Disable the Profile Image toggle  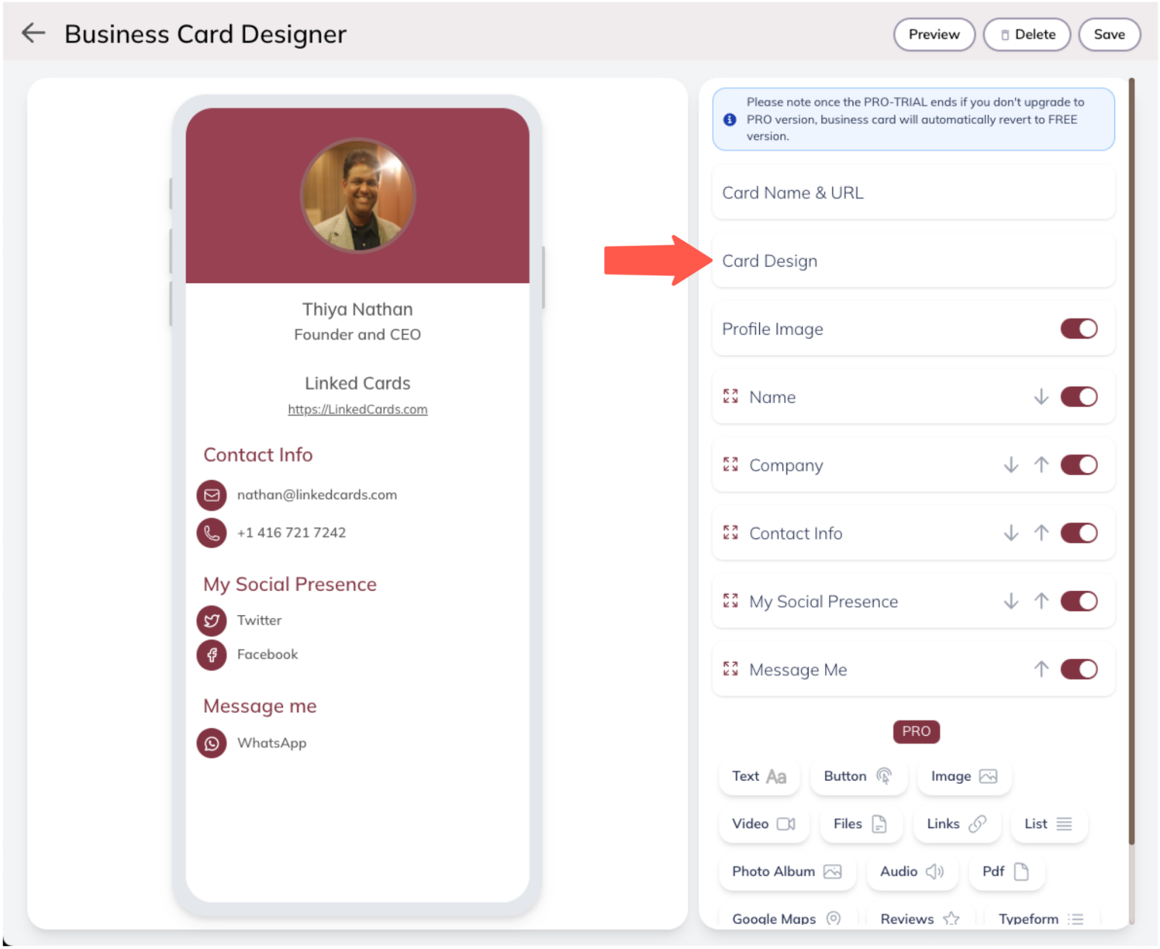pyautogui.click(x=1079, y=329)
